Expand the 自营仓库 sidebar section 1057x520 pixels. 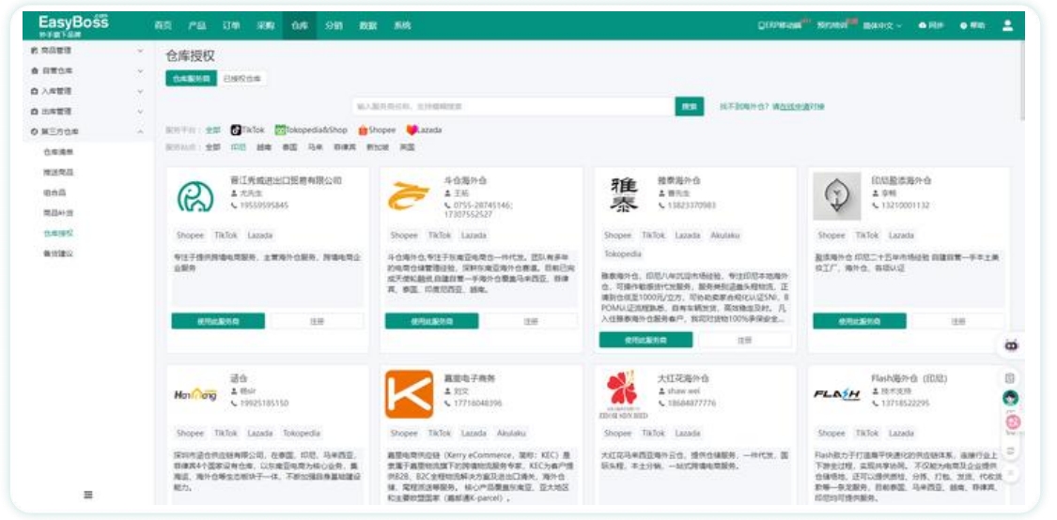pyautogui.click(x=87, y=70)
